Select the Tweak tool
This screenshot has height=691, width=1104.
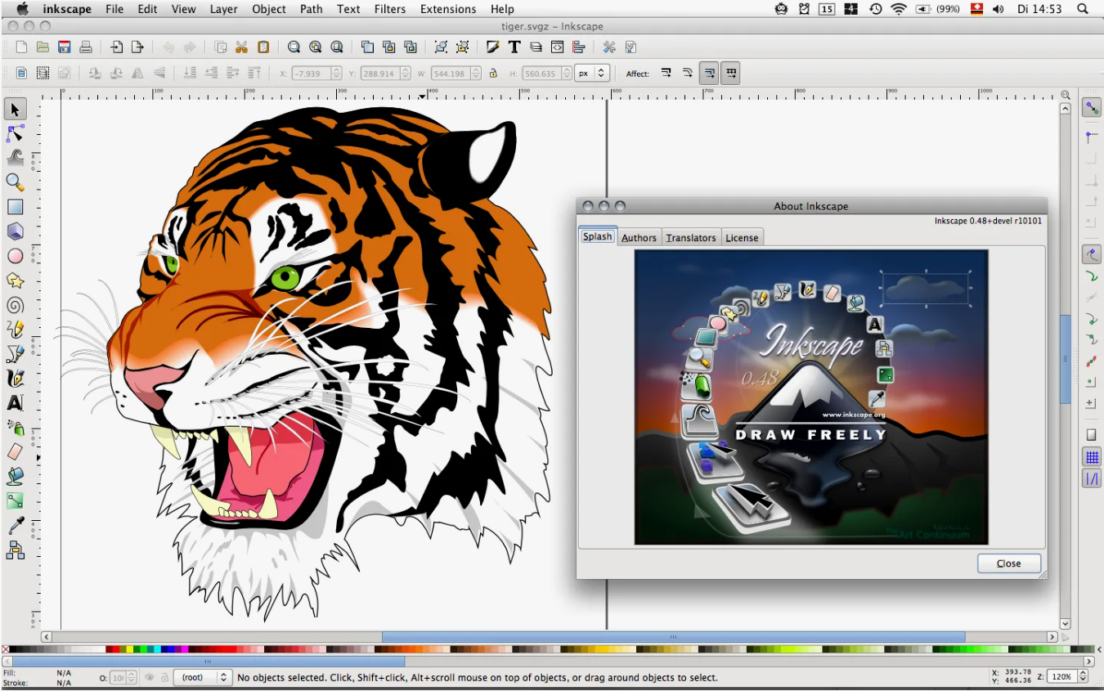coord(15,158)
